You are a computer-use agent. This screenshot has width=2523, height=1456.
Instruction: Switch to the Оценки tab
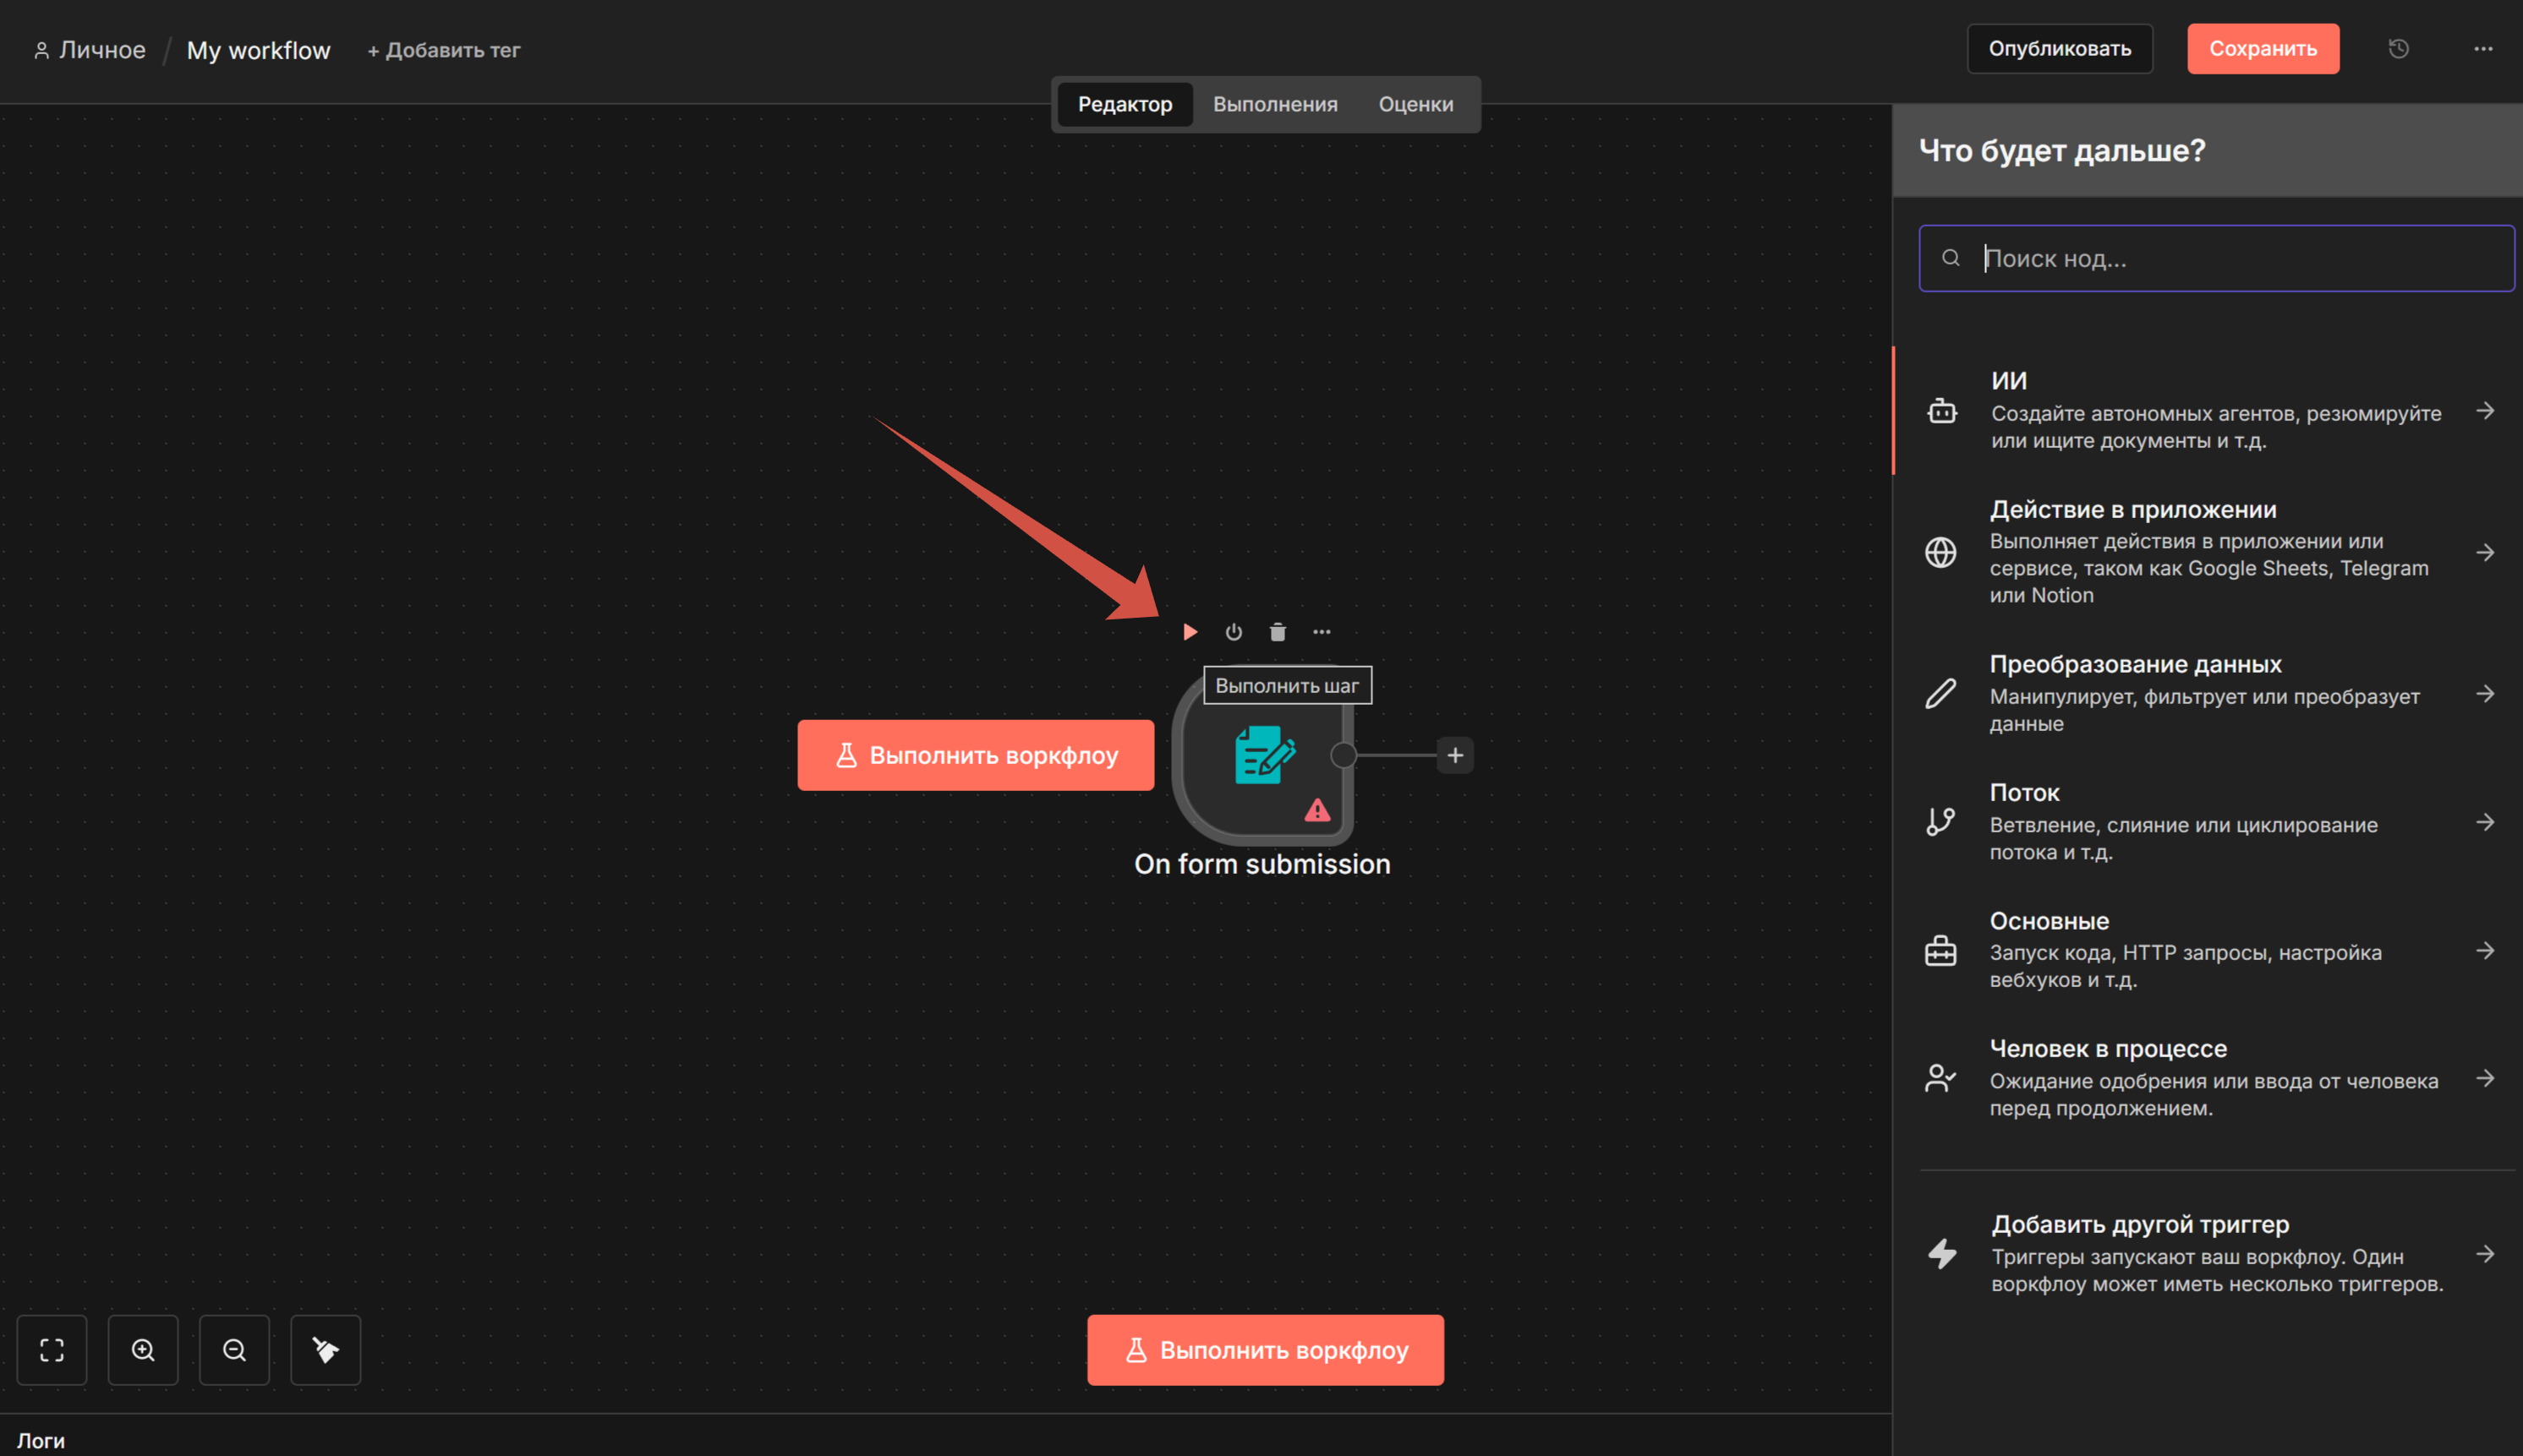(x=1415, y=104)
